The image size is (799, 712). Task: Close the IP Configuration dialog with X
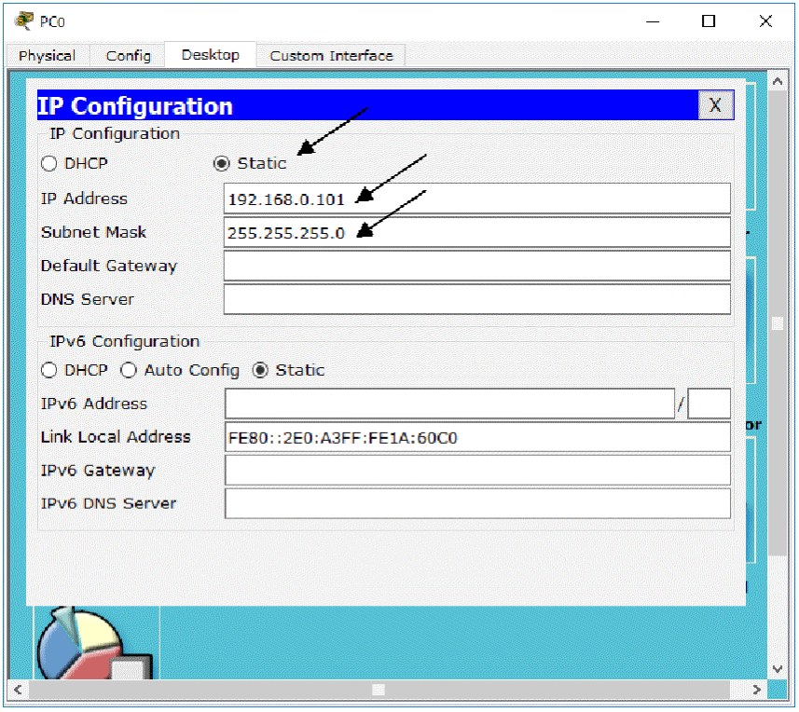pos(715,105)
